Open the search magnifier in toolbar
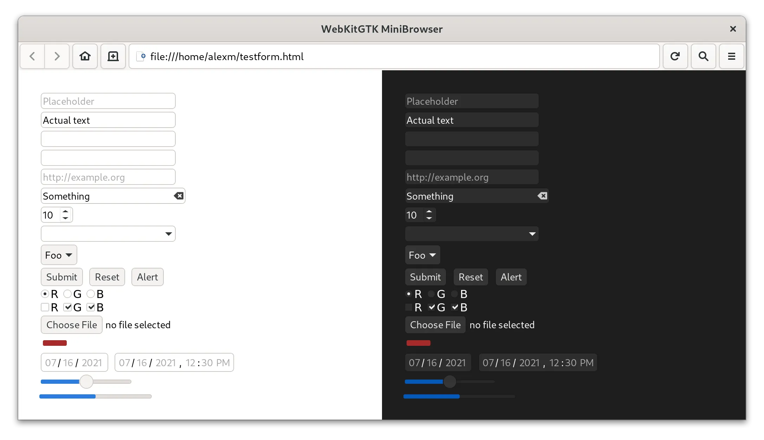This screenshot has height=440, width=764. coord(703,56)
